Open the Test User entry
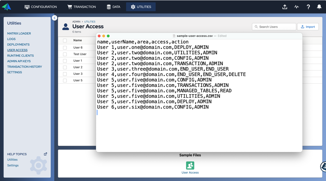This screenshot has width=326, height=181. [x=80, y=54]
